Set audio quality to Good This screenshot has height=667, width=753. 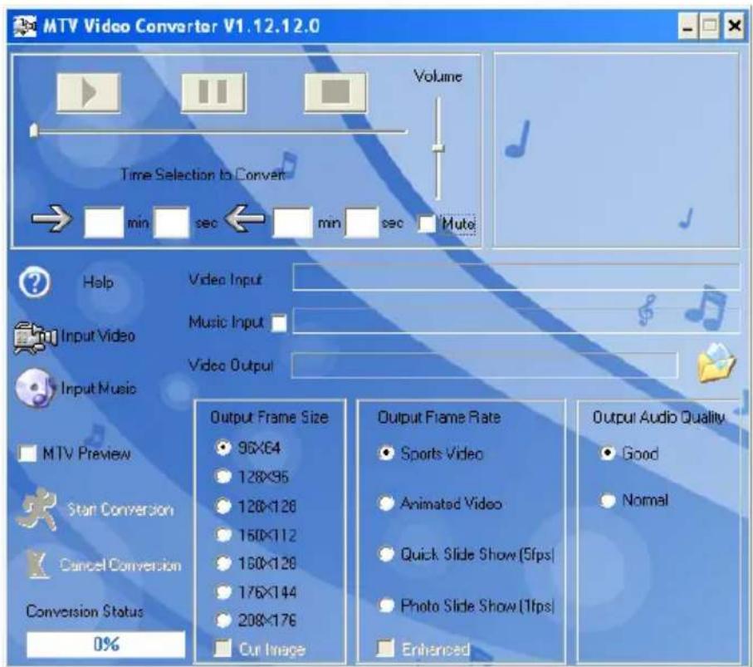tap(608, 453)
